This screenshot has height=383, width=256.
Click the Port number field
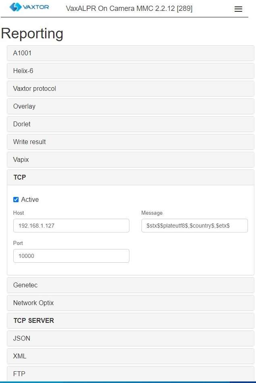(71, 256)
